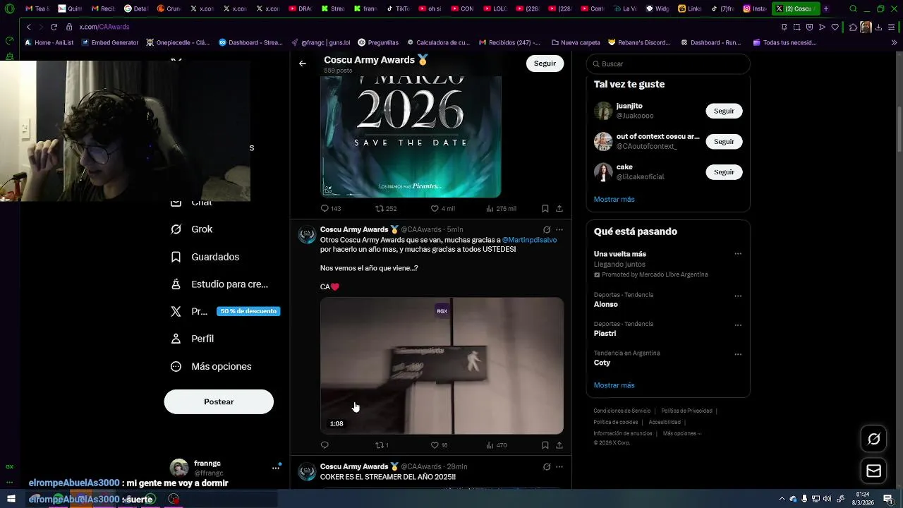This screenshot has height=508, width=903.
Task: Open the floating messages envelope button
Action: click(873, 471)
